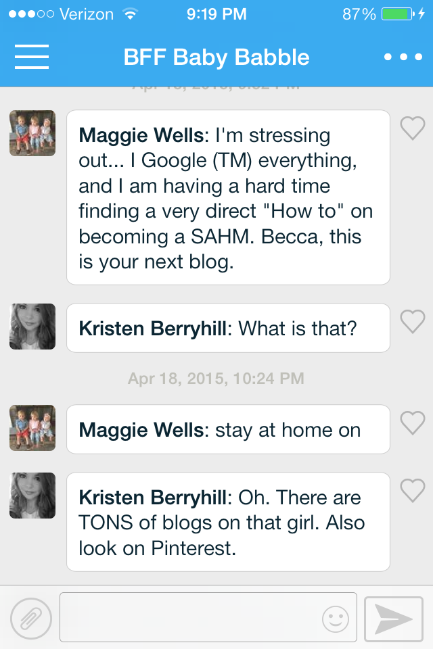Tap Maggie's avatar next to "stay at home on"
The image size is (433, 649).
pos(32,428)
